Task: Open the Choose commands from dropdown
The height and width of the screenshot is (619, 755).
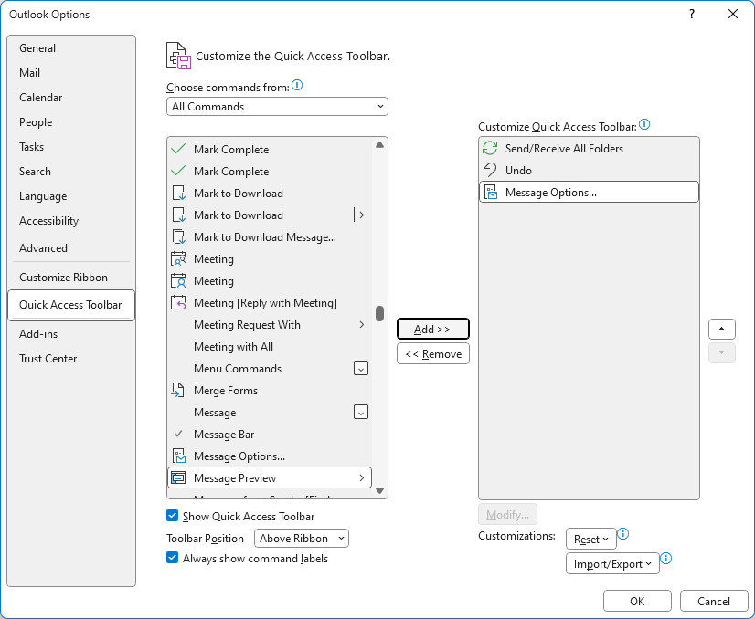Action: point(277,106)
